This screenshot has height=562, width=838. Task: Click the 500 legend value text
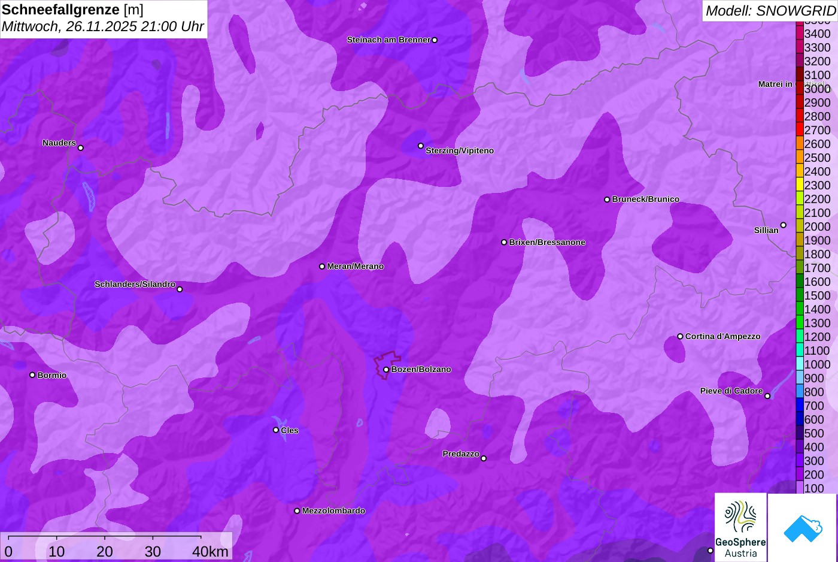point(814,433)
